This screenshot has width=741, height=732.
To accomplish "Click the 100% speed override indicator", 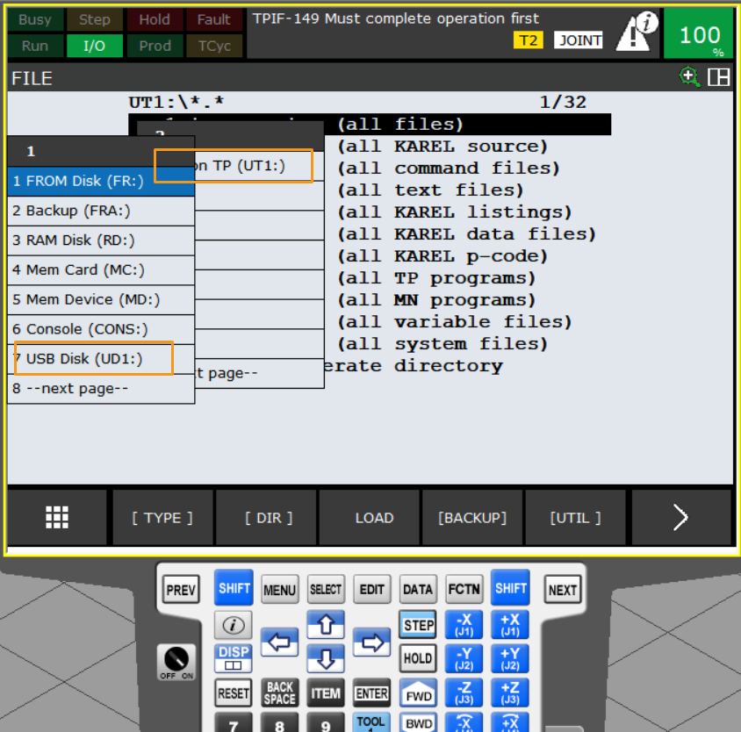I will [x=699, y=33].
